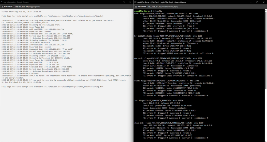Click 'Computed brd: 172.18.255.255 (from math)' line
Screen dimensions: 267x142
pyautogui.click(x=37, y=67)
